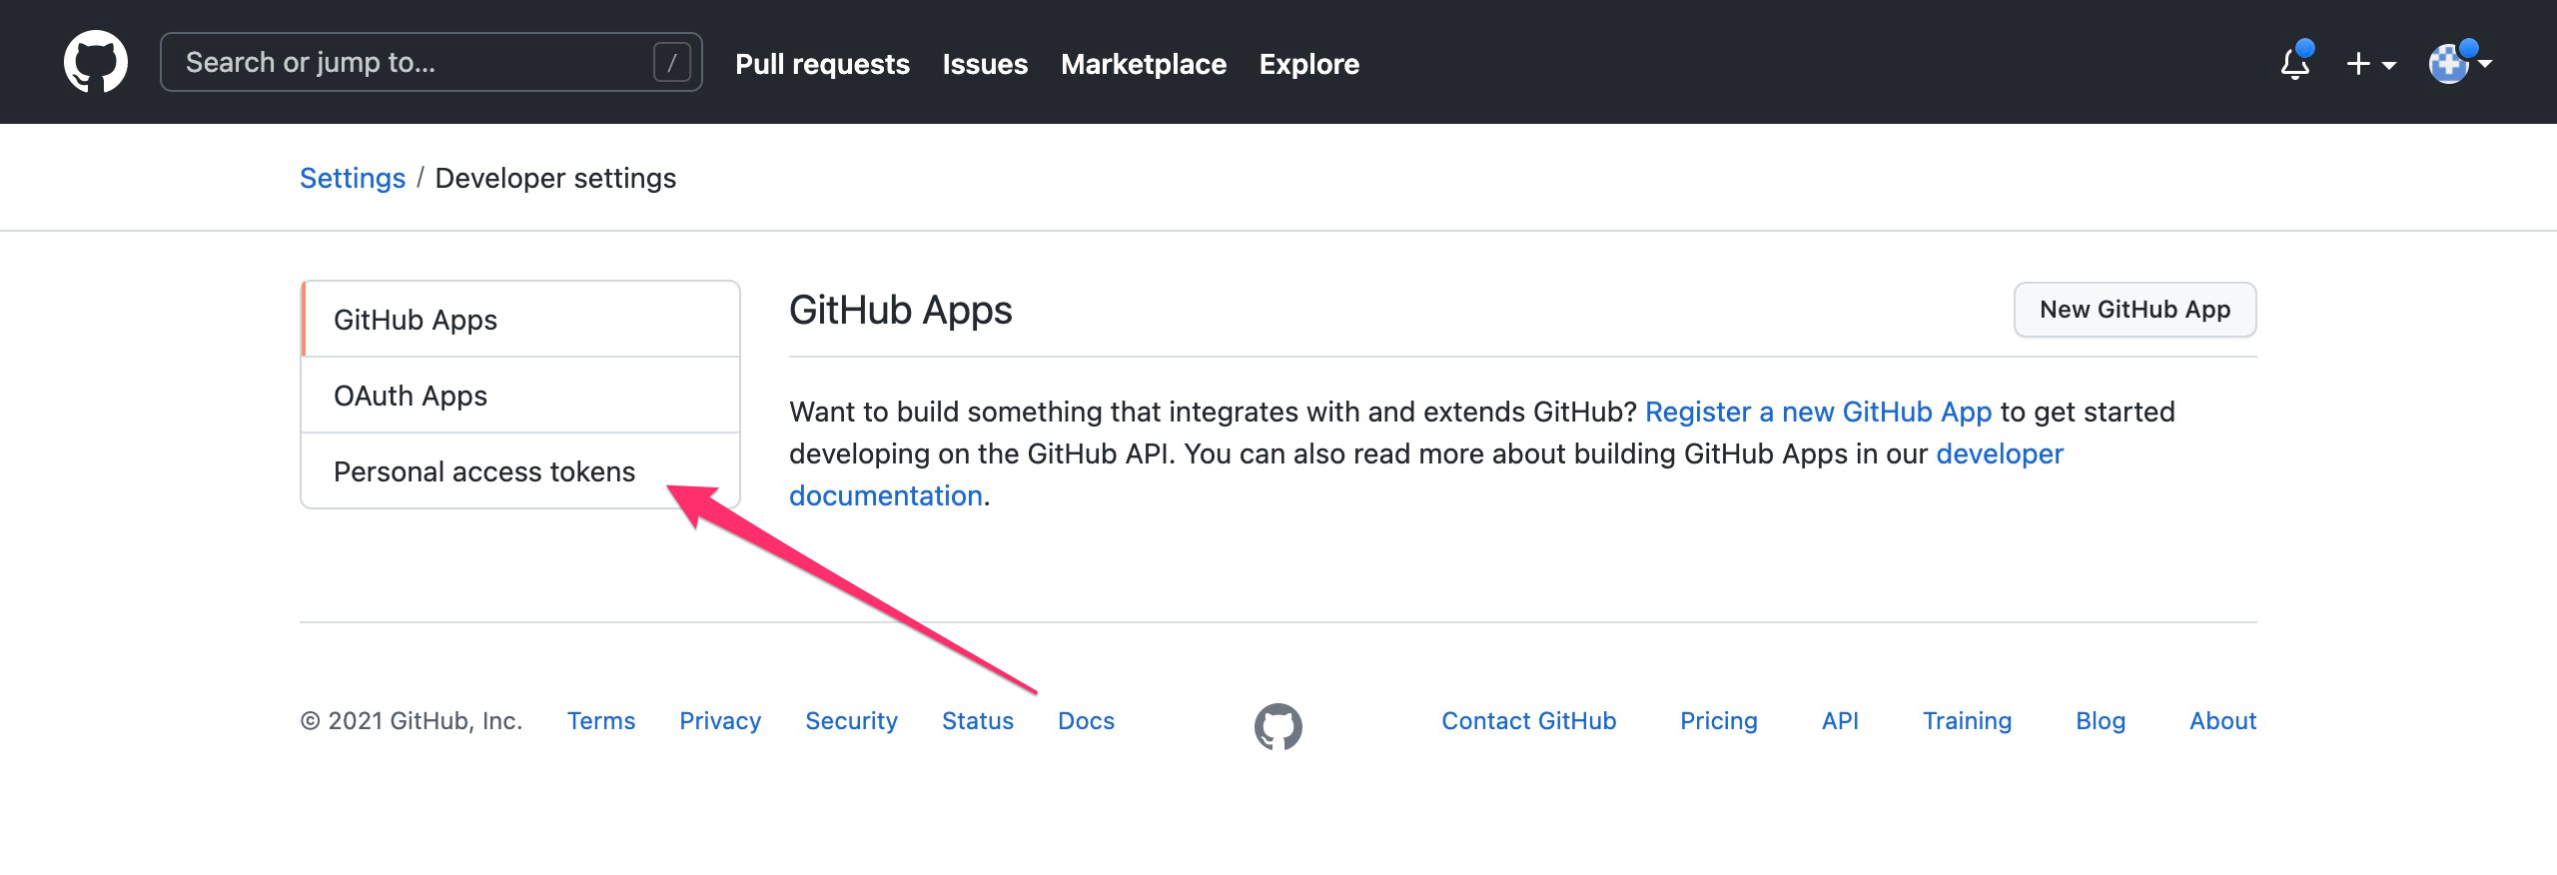The image size is (2557, 875).
Task: Open the user avatar menu
Action: pos(2460,63)
